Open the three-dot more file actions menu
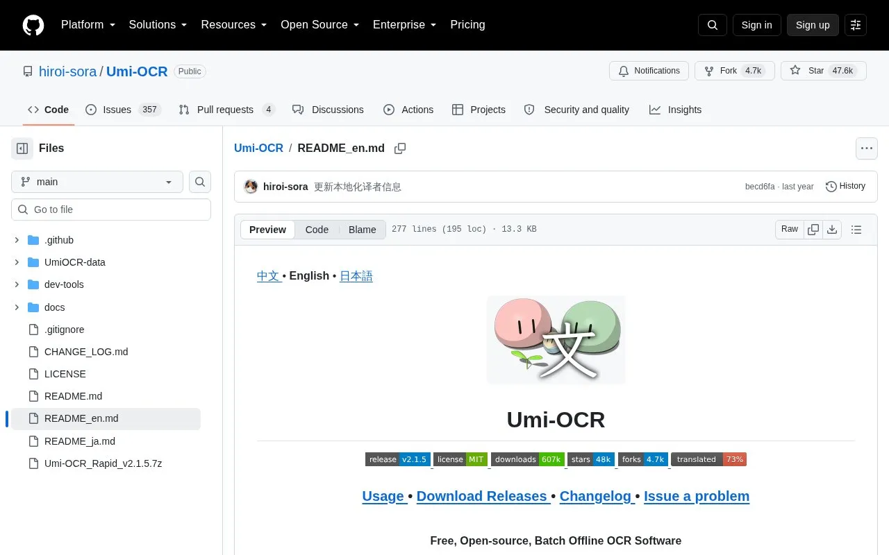This screenshot has height=555, width=889. (x=866, y=148)
